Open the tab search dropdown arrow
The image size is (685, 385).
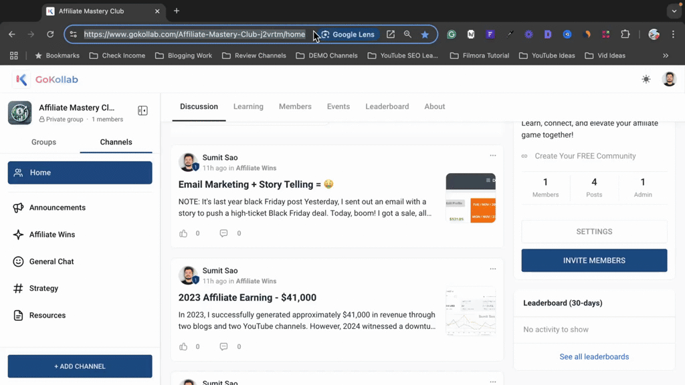[x=674, y=11]
